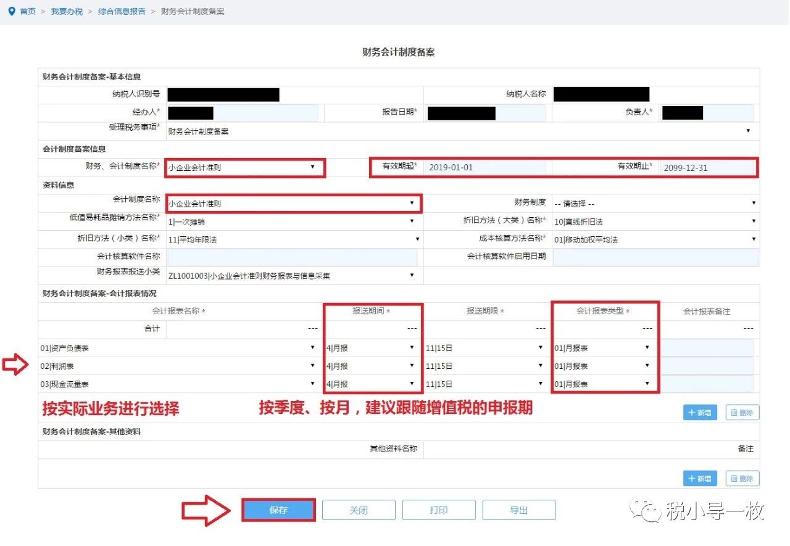
Task: Click the 保存 button
Action: coord(279,510)
